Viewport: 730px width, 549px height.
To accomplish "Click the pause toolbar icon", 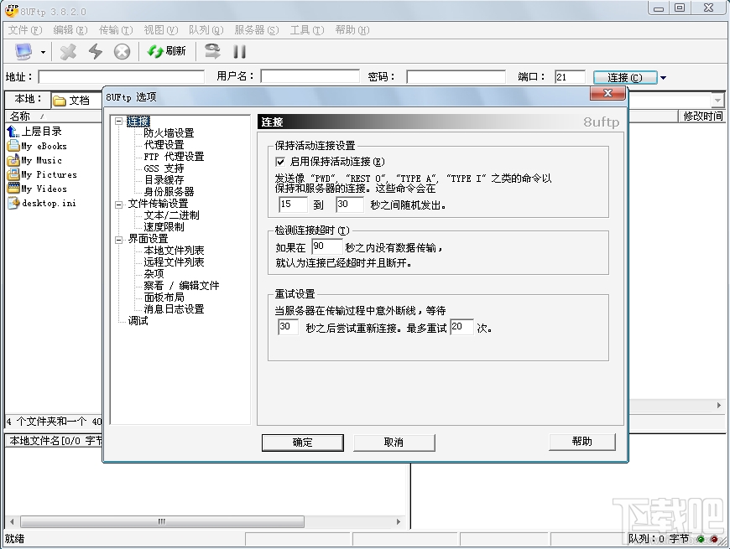I will 239,51.
